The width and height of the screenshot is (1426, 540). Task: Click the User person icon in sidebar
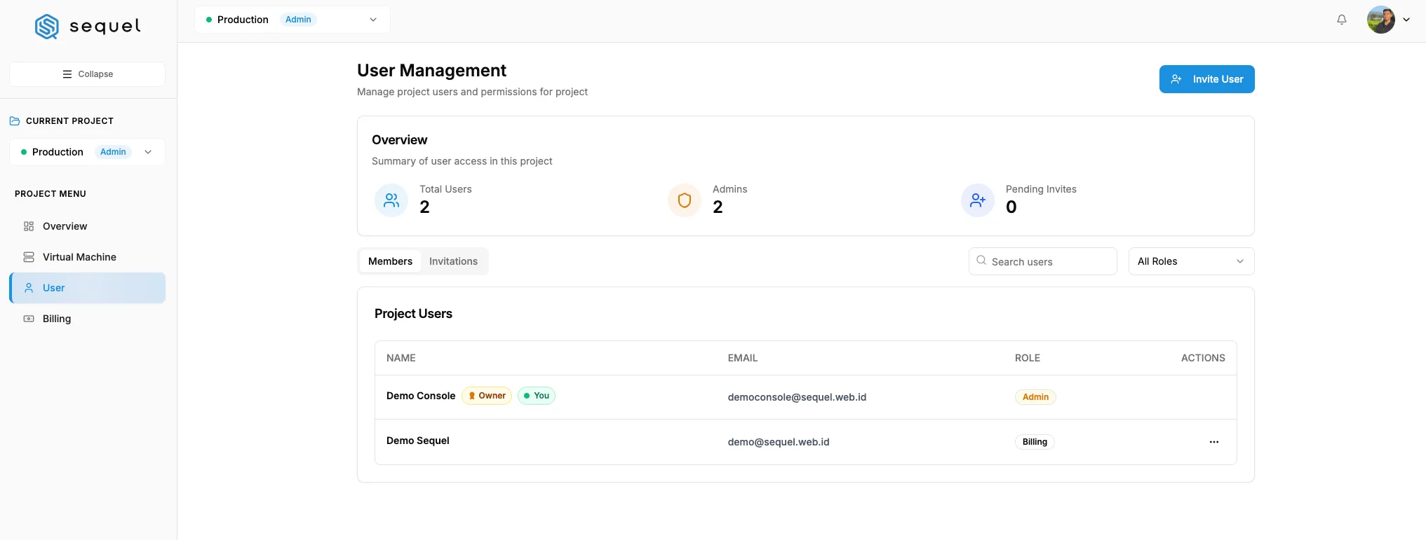pos(29,288)
